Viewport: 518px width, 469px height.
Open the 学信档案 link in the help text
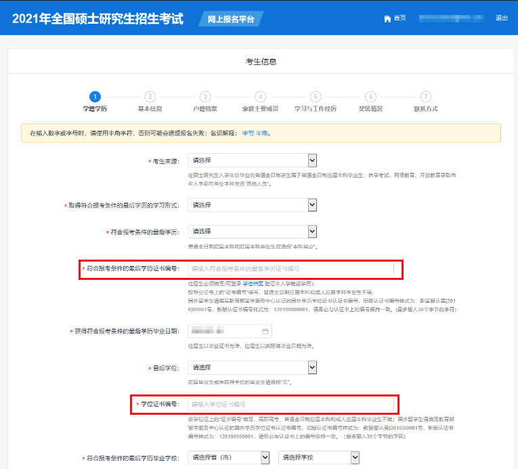253,283
